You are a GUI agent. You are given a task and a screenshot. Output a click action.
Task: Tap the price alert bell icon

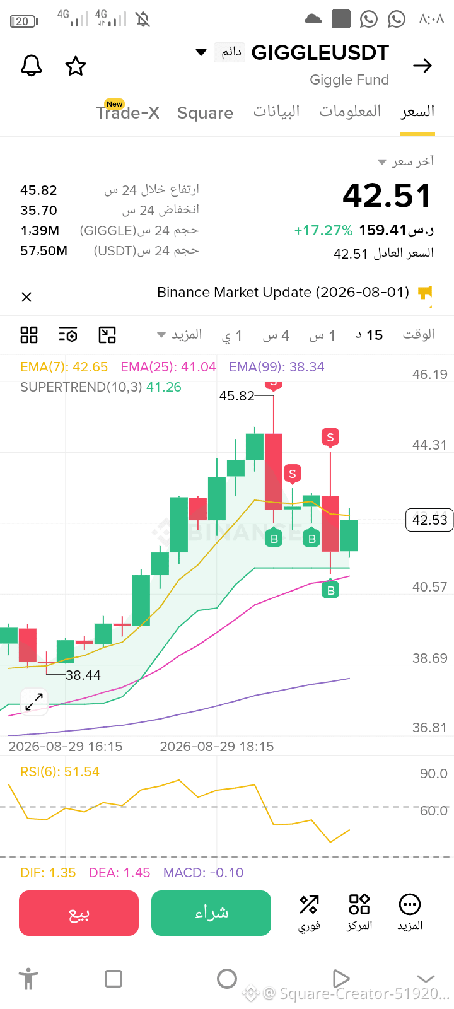click(x=31, y=66)
